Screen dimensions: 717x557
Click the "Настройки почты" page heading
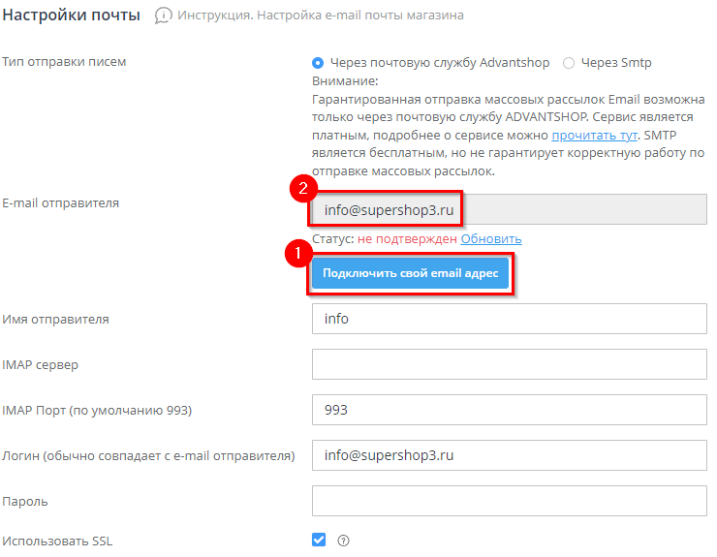[x=72, y=15]
